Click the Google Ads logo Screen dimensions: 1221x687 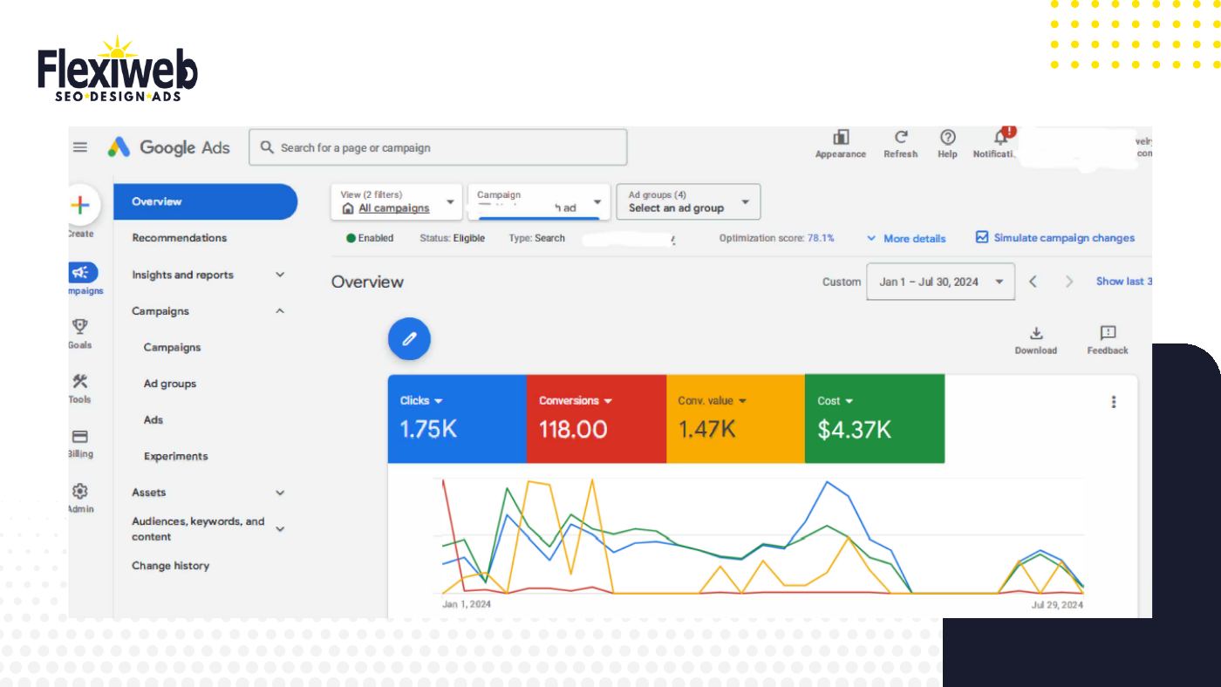click(168, 147)
